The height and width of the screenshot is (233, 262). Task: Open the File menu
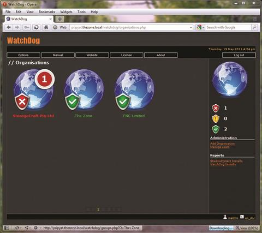tap(8, 12)
